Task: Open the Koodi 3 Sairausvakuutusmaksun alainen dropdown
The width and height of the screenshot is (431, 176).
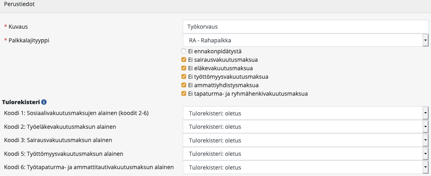Action: pyautogui.click(x=305, y=140)
